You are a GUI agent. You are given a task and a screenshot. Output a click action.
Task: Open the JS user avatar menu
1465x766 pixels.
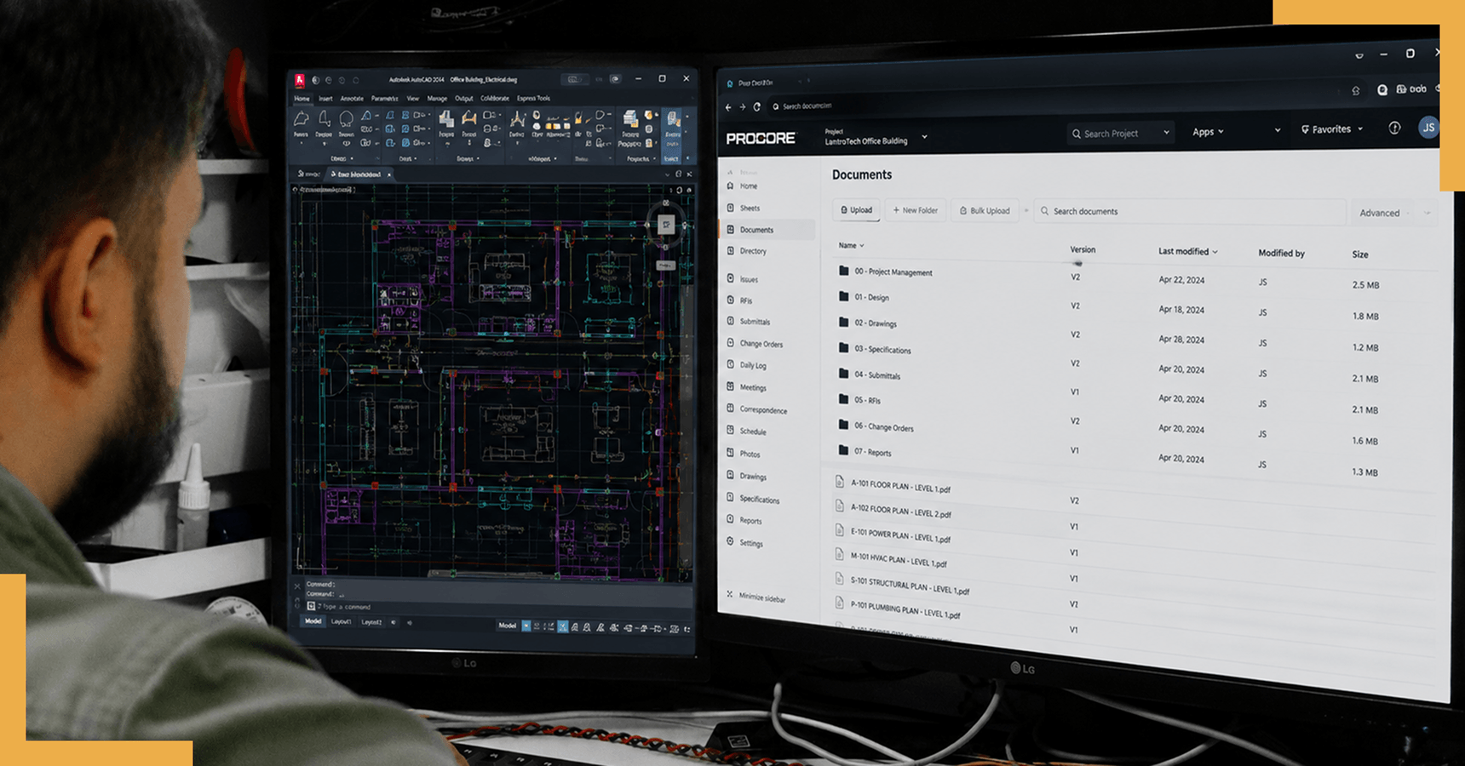(1428, 128)
